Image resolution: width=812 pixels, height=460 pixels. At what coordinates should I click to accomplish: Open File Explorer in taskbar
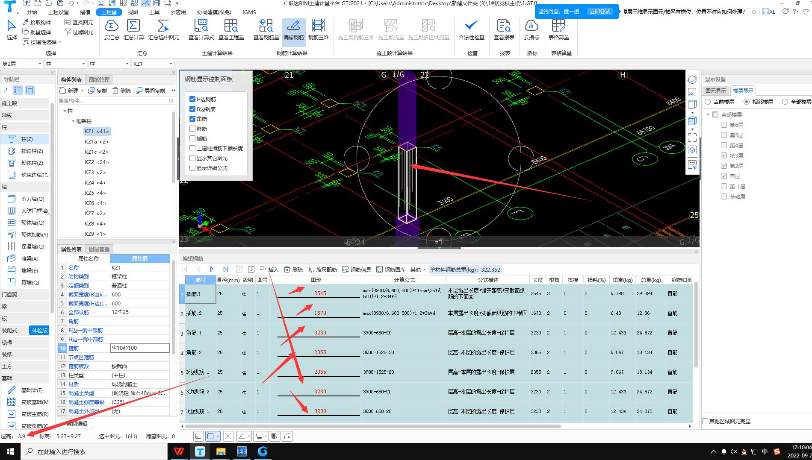coord(221,451)
